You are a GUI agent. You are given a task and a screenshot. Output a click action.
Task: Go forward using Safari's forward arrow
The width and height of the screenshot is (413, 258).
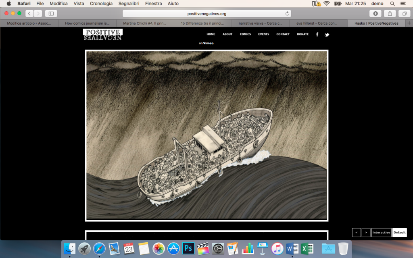[x=38, y=13]
